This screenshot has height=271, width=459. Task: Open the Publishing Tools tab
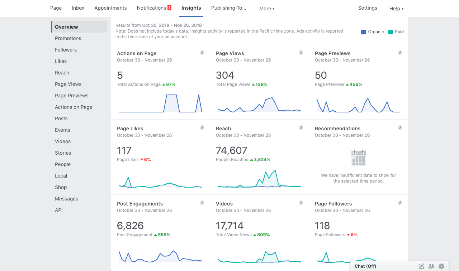coord(228,8)
